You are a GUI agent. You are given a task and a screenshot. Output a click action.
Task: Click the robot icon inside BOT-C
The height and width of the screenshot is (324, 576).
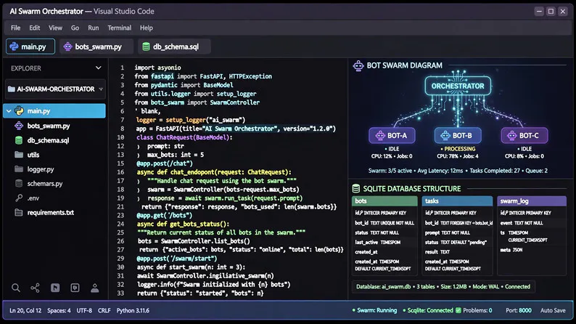[x=511, y=136]
